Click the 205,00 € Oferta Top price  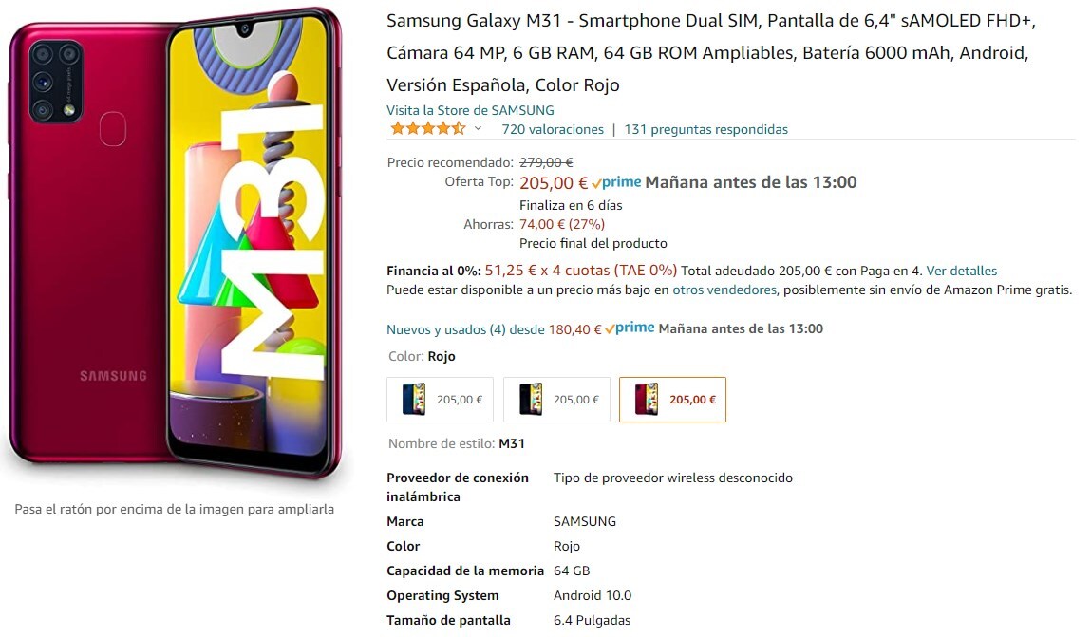click(x=554, y=183)
